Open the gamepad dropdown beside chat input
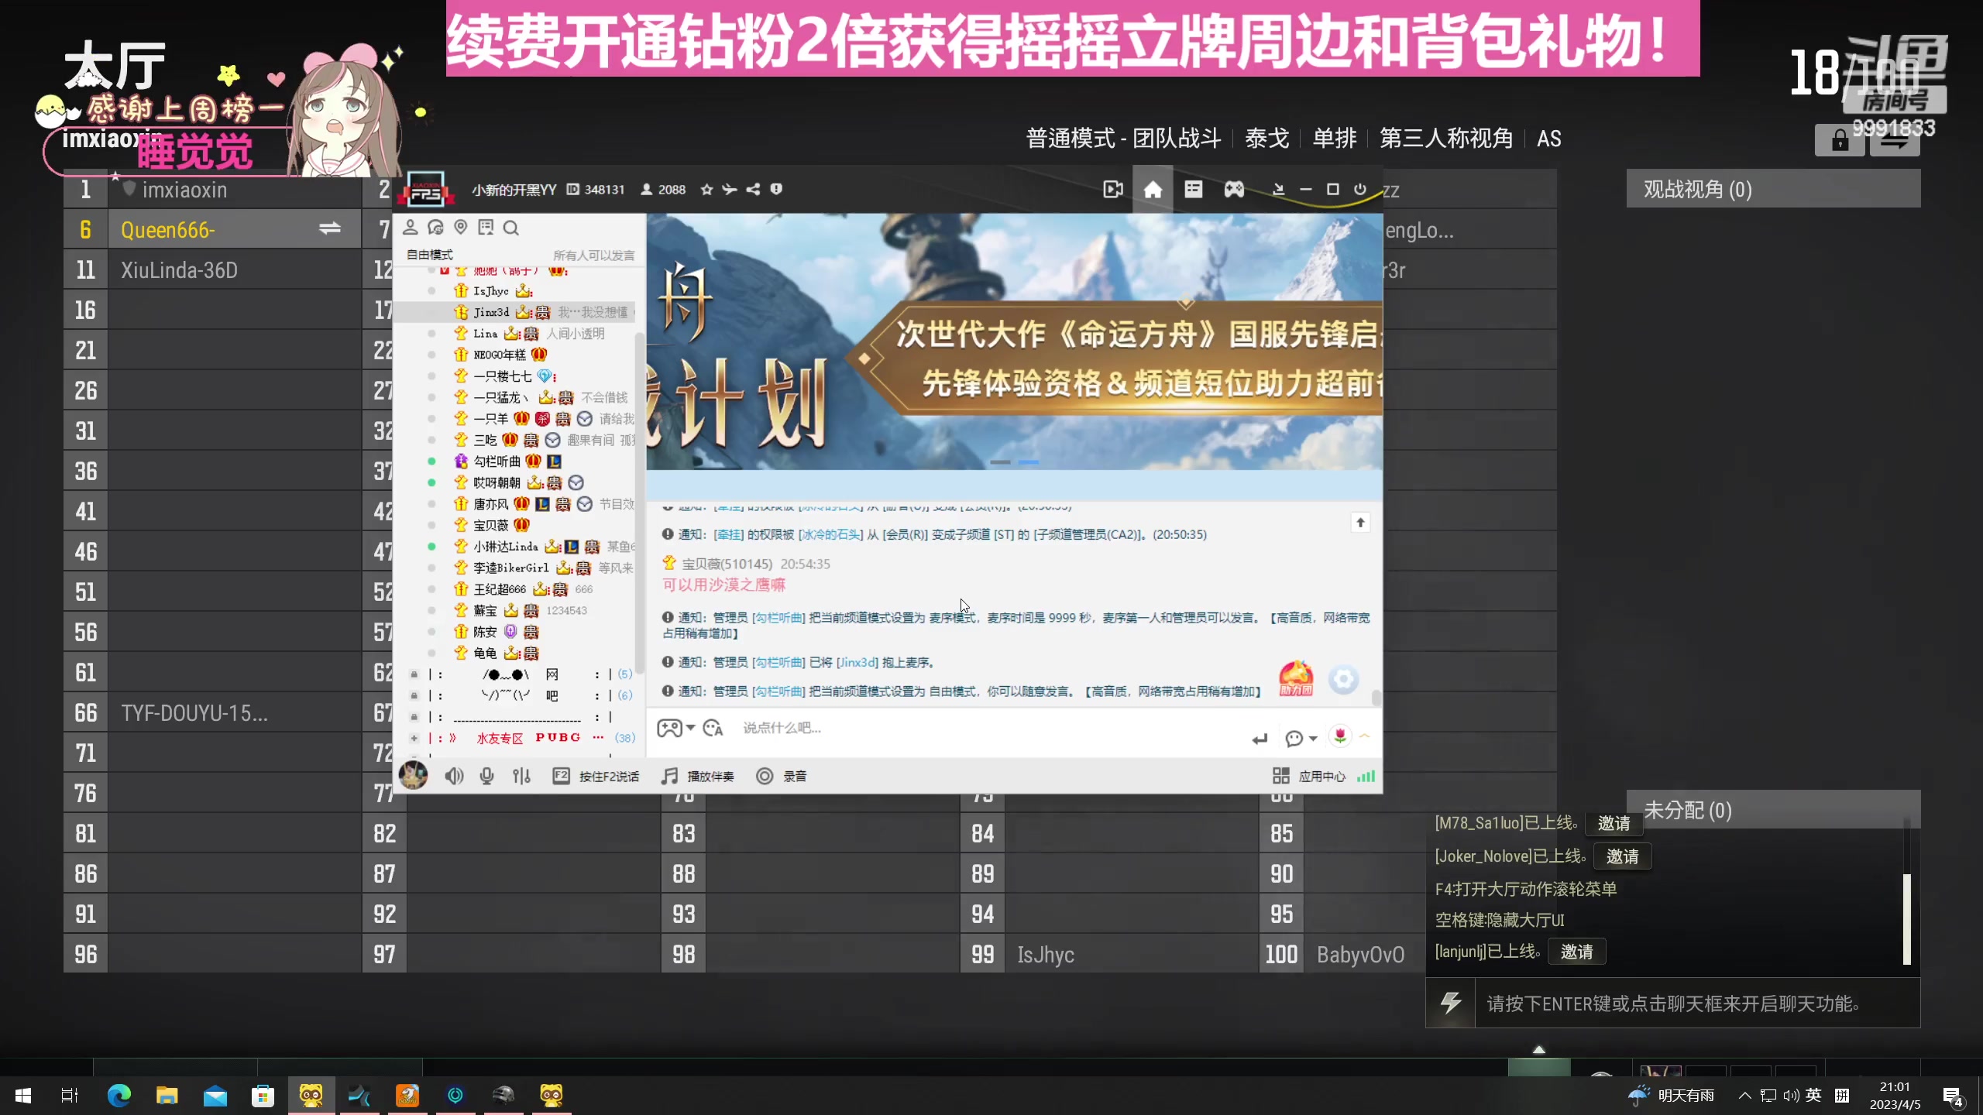The height and width of the screenshot is (1115, 1983). [675, 728]
